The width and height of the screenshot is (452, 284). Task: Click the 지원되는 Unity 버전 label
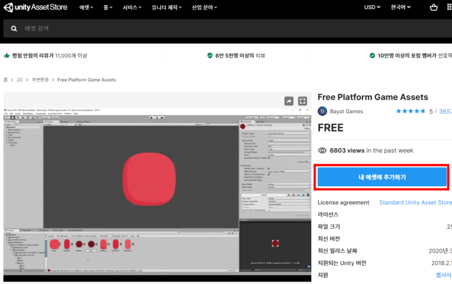[342, 263]
